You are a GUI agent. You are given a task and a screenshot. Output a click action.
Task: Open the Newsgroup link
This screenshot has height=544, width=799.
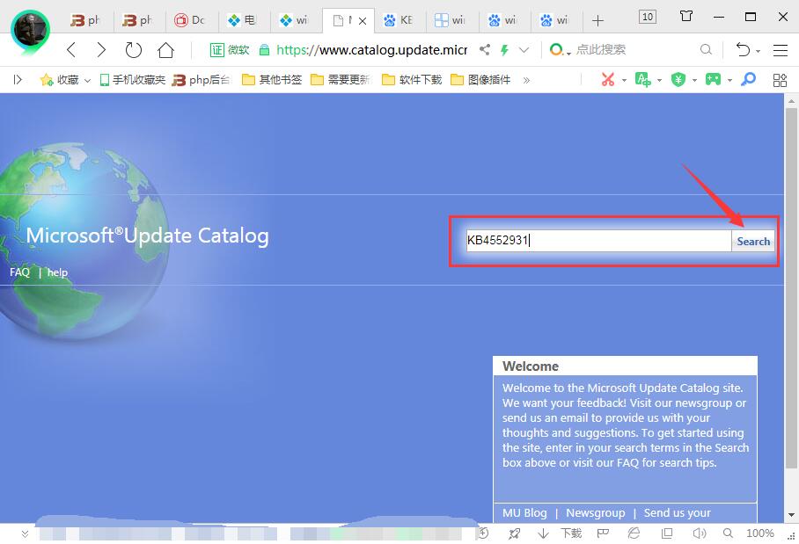pyautogui.click(x=595, y=513)
